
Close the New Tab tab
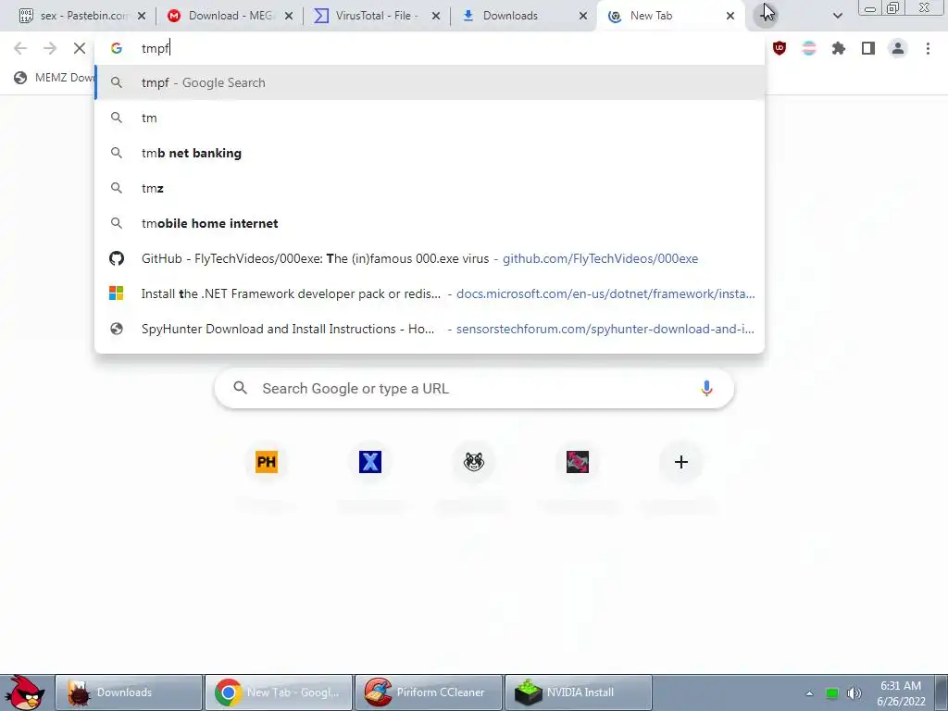click(x=730, y=16)
